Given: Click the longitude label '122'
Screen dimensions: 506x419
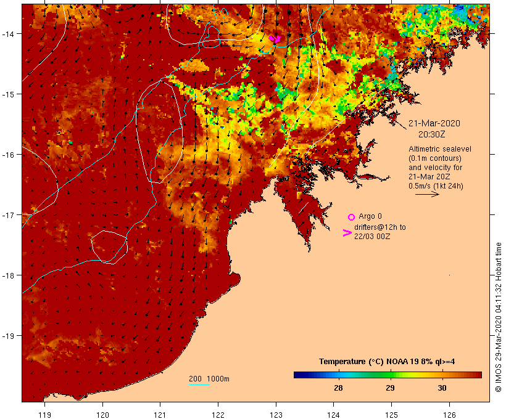Looking at the screenshot, I should [x=218, y=415].
